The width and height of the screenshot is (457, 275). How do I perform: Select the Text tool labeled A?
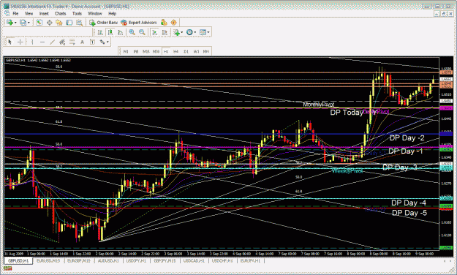click(x=82, y=42)
